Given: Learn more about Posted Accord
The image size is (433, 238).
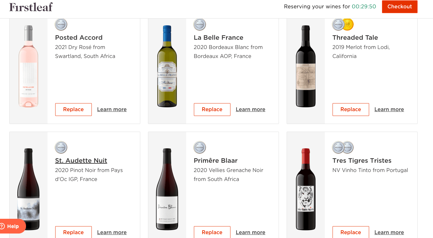Looking at the screenshot, I should tap(112, 110).
